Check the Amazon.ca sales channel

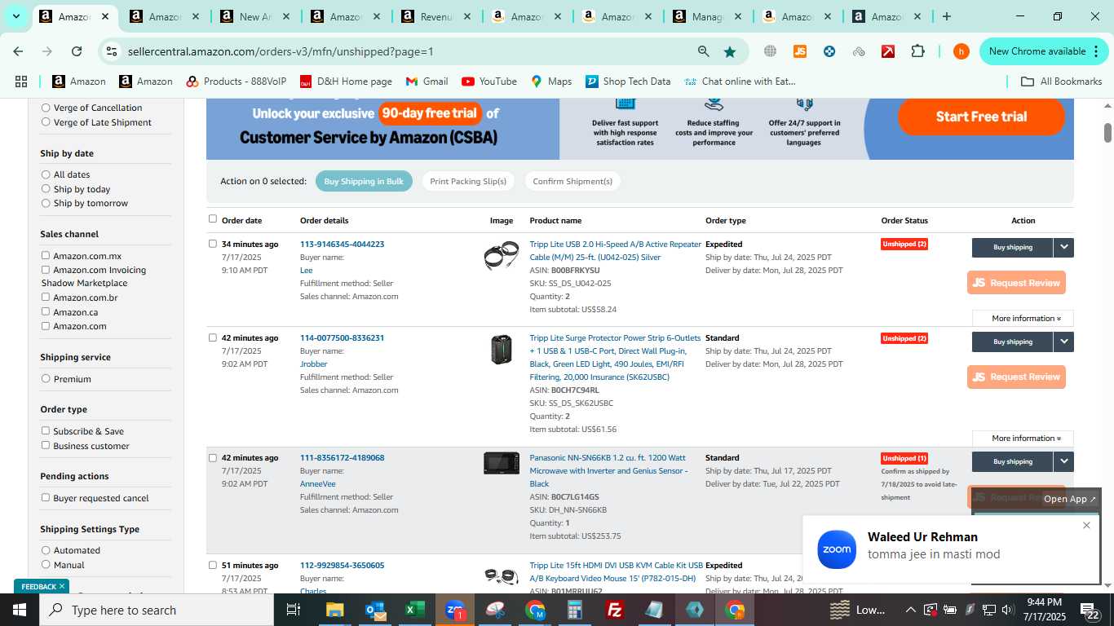[x=46, y=311]
